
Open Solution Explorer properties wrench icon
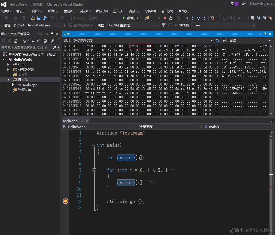coord(53,41)
